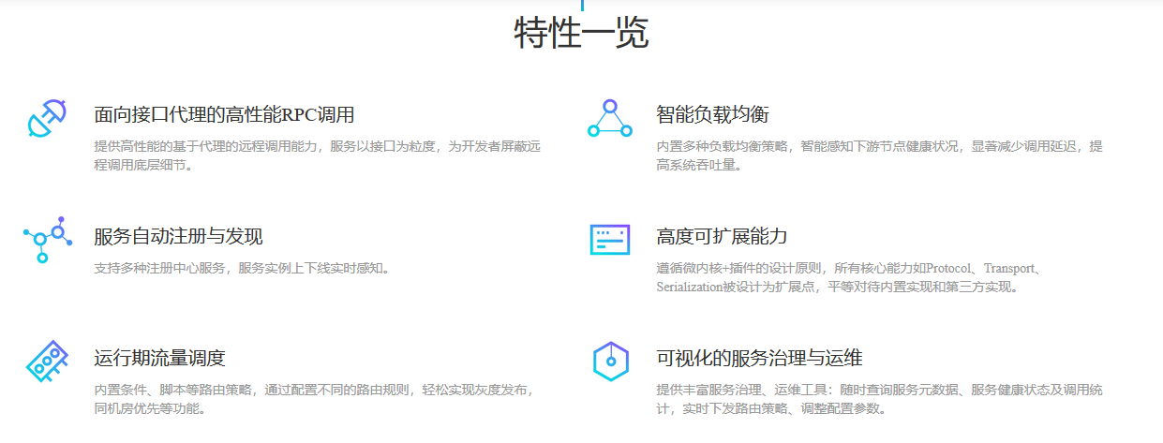The width and height of the screenshot is (1163, 443).
Task: Click the description starting with 支持多种注册中心服务
Action: tap(242, 268)
